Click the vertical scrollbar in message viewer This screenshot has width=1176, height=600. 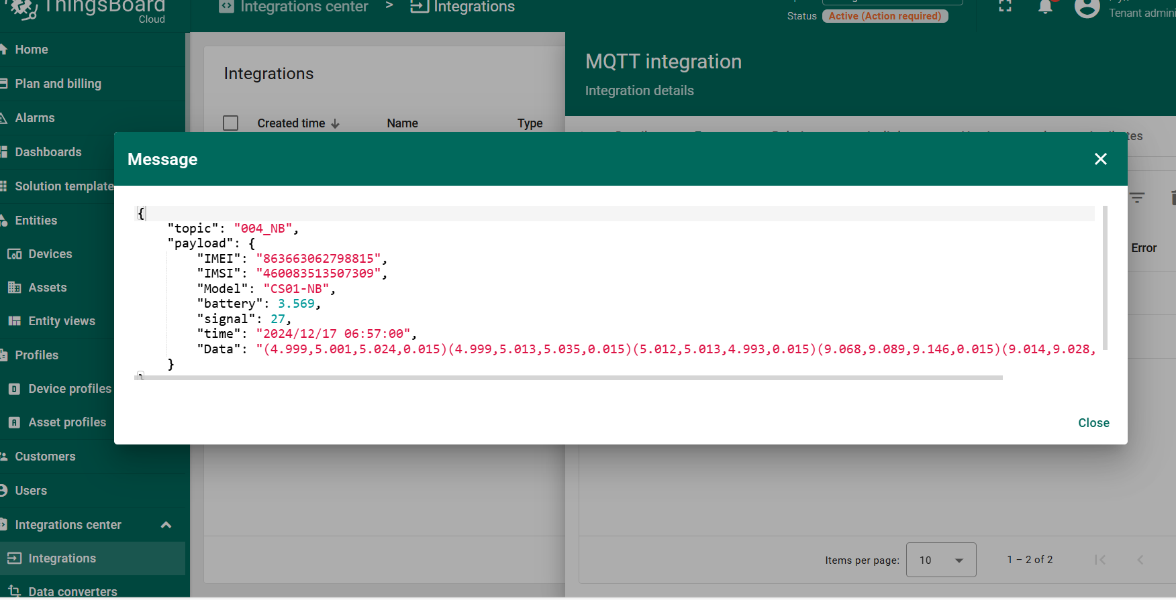coord(1105,278)
